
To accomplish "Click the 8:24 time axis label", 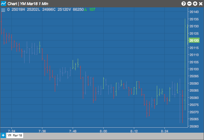I will pyautogui.click(x=164, y=131).
